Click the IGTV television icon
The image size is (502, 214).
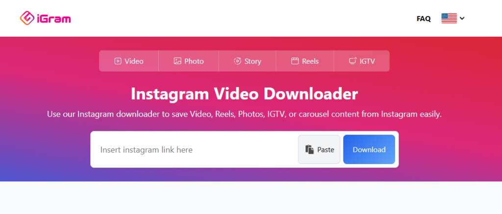pyautogui.click(x=352, y=61)
